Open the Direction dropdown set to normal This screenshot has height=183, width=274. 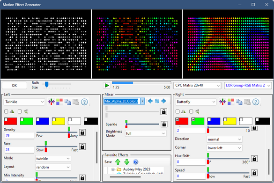click(224, 139)
